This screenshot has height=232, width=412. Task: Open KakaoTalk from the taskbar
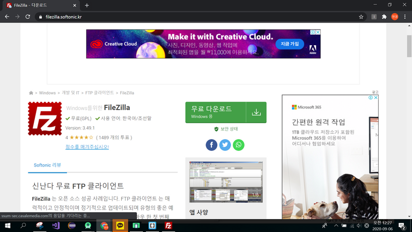click(x=120, y=226)
